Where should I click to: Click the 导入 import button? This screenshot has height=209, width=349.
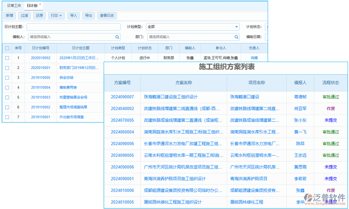pos(74,15)
